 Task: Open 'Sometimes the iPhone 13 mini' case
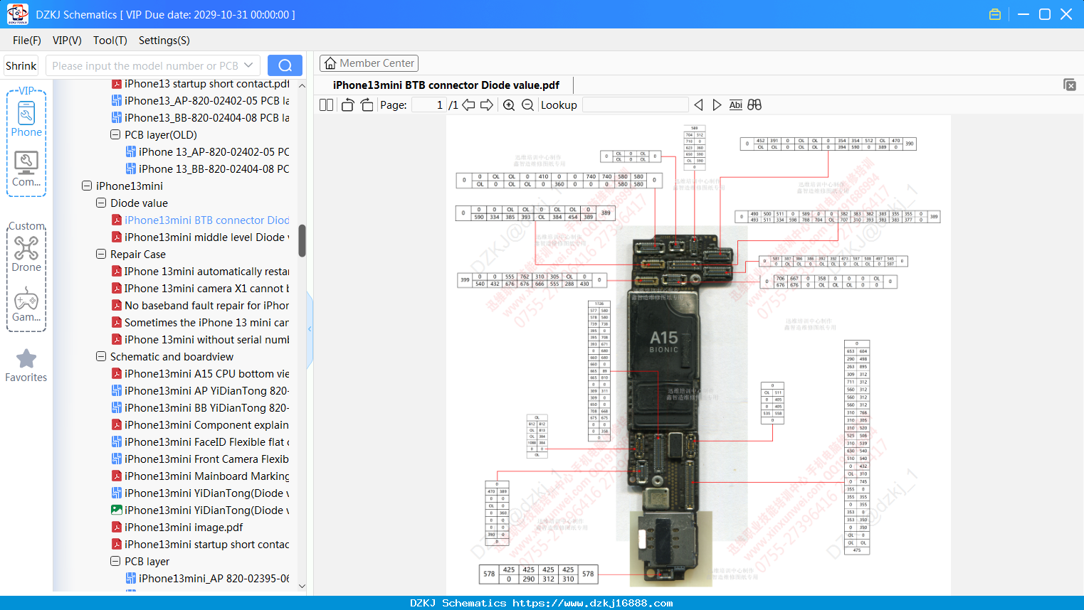click(206, 322)
